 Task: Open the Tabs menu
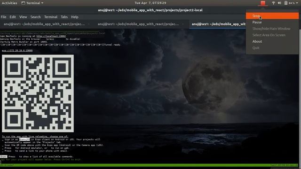coord(64,17)
